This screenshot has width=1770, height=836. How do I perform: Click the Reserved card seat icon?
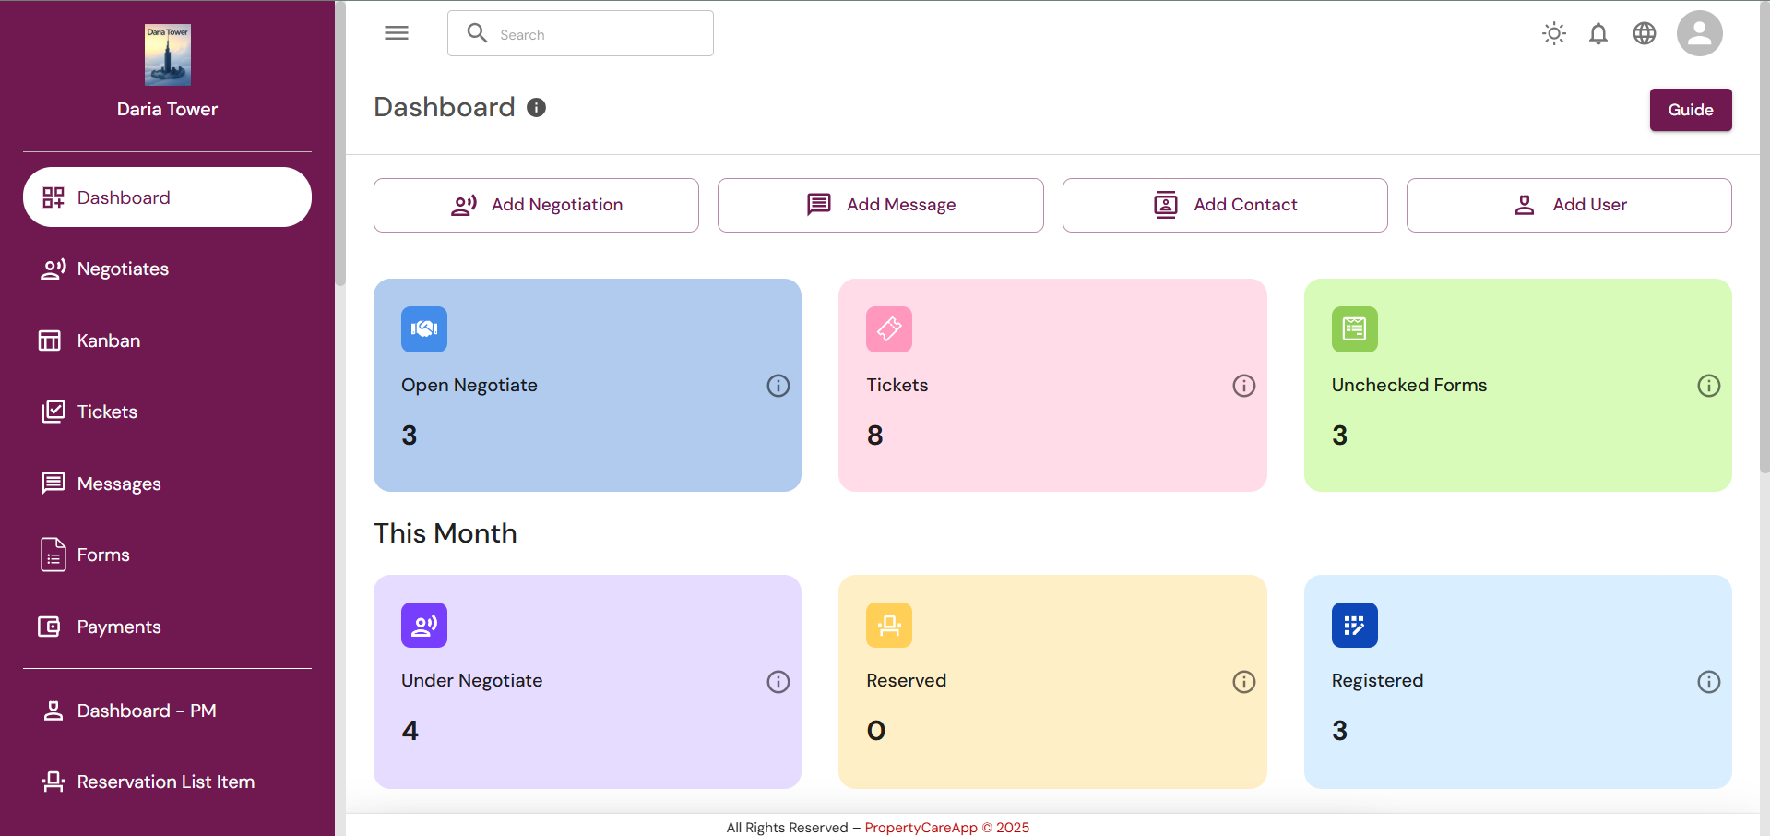tap(889, 626)
